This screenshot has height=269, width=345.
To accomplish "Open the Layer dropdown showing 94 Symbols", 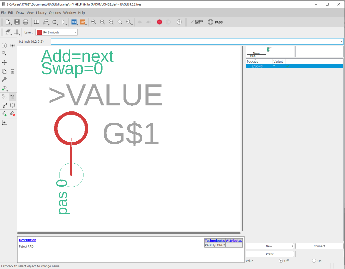I will (x=56, y=32).
